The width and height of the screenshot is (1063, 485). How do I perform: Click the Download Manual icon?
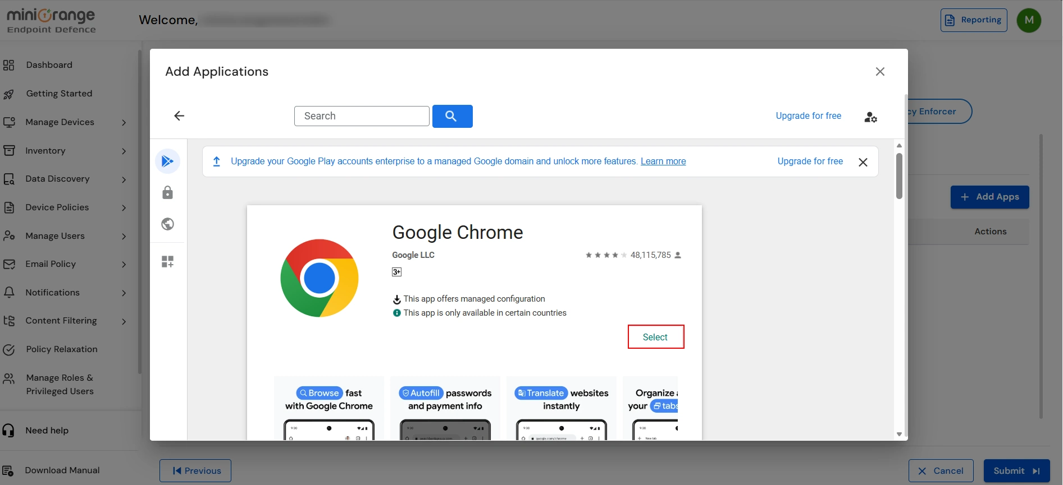[8, 471]
